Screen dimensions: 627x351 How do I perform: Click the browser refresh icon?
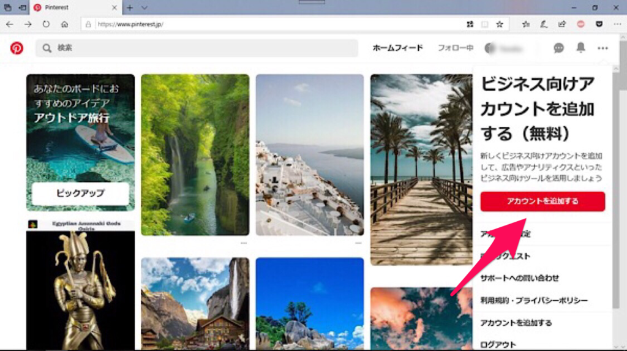[46, 24]
